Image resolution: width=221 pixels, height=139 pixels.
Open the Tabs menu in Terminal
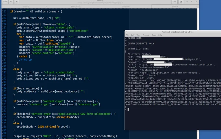[x=154, y=35]
